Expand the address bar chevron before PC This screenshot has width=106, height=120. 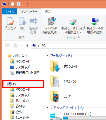(39, 46)
